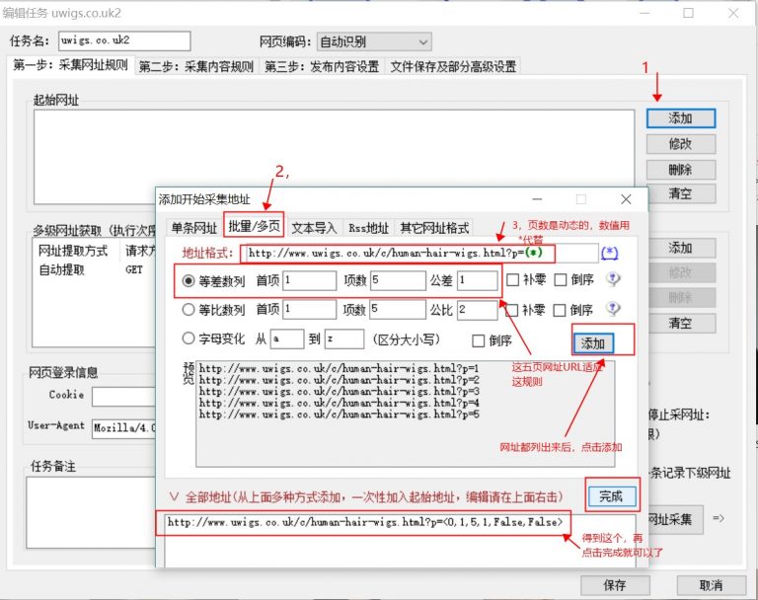Open 第三步: 发布内容设置 tab

pyautogui.click(x=322, y=67)
